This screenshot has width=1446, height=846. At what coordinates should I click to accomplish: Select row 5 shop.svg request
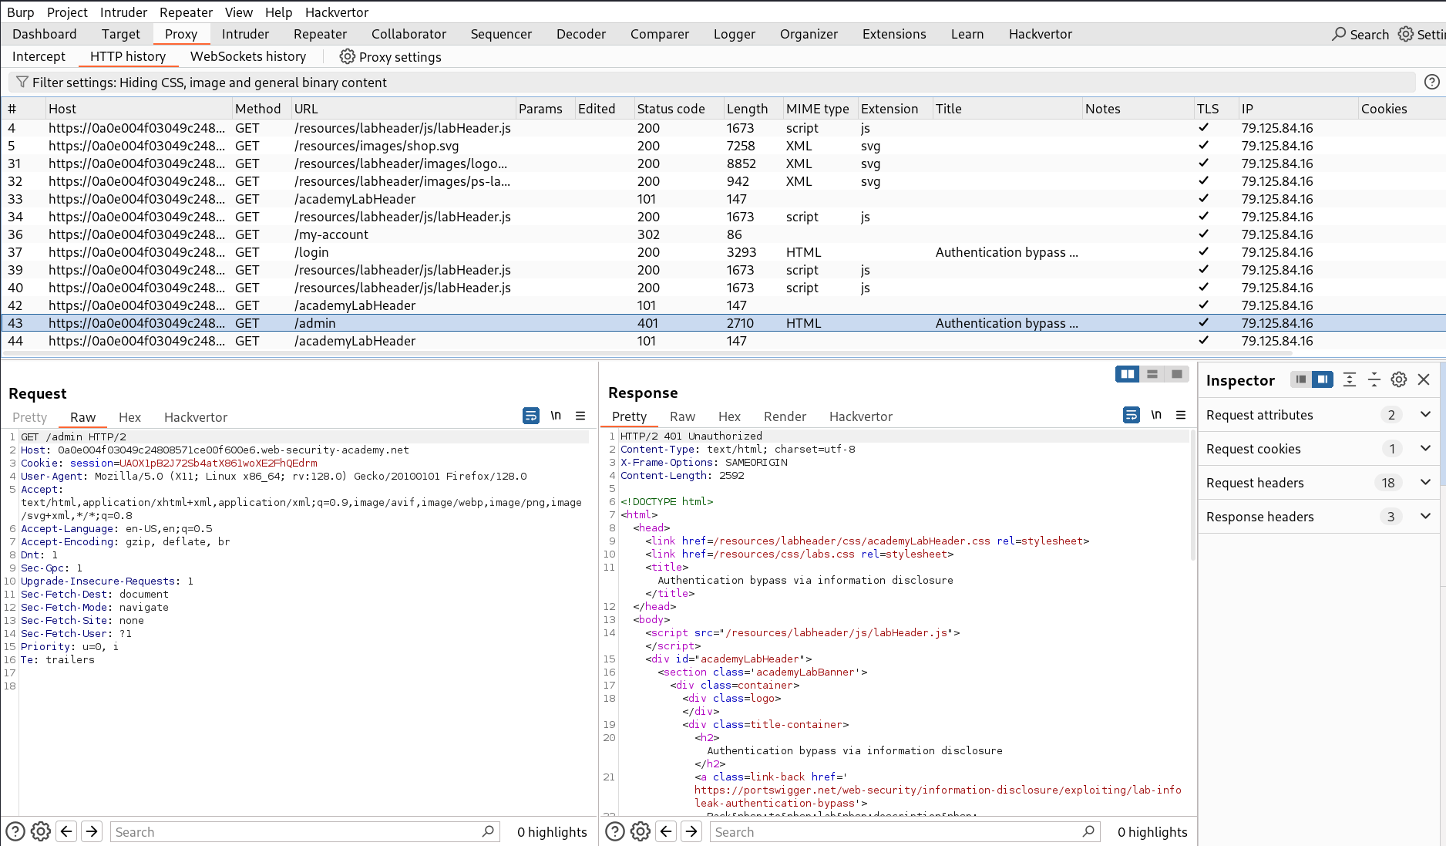click(x=723, y=146)
